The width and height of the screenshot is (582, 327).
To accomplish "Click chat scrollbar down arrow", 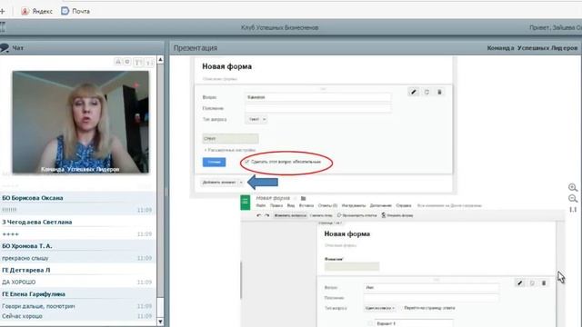I will click(x=160, y=322).
